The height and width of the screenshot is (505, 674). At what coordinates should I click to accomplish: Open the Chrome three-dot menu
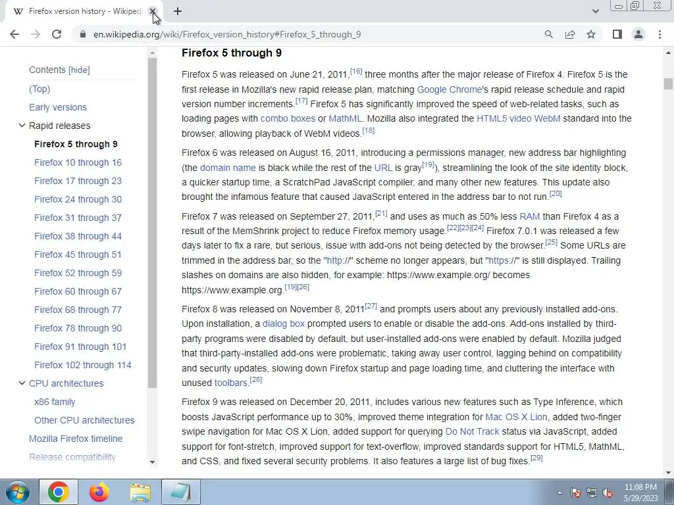click(x=660, y=34)
